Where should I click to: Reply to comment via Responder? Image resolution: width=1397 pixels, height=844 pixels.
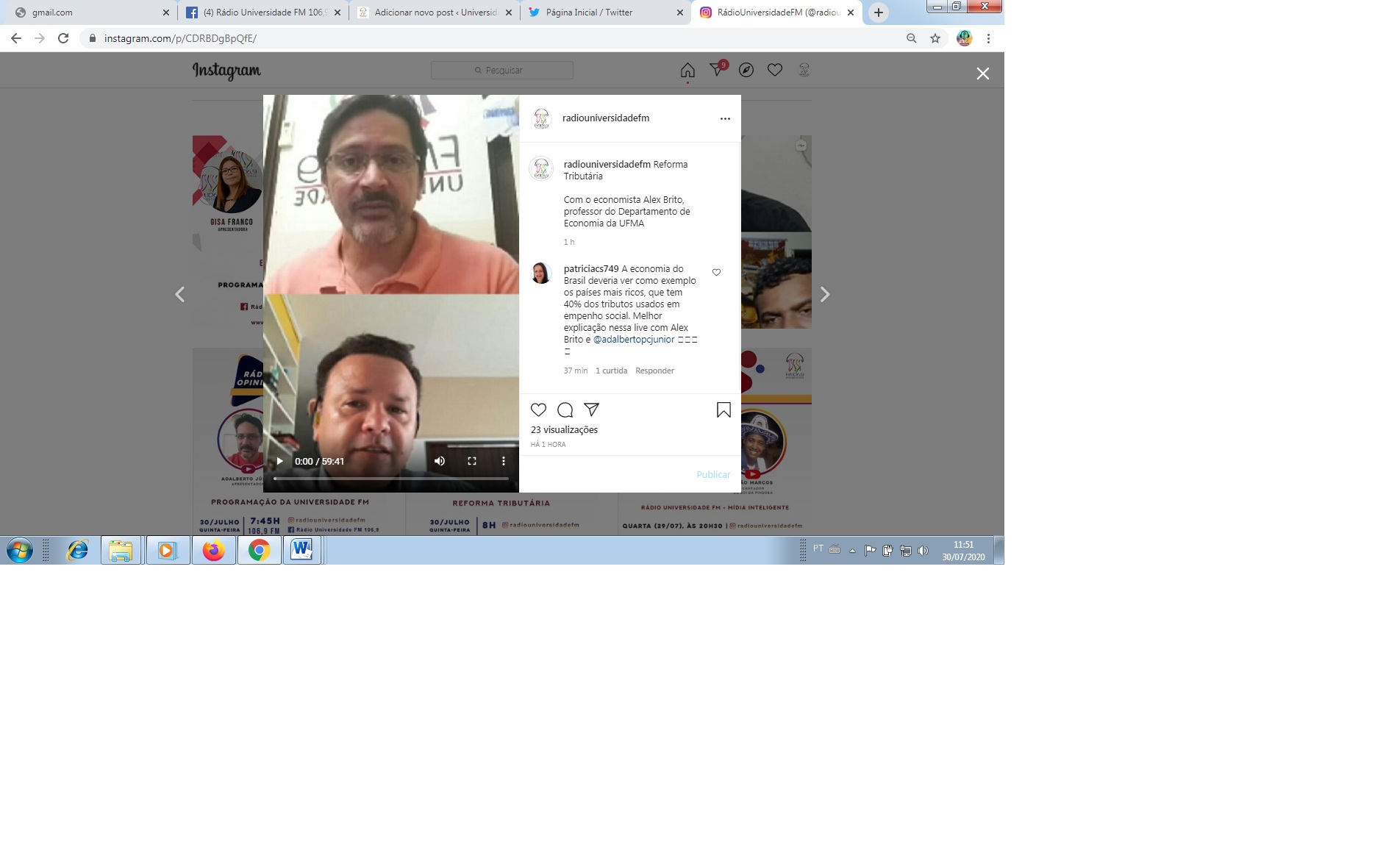(x=654, y=371)
